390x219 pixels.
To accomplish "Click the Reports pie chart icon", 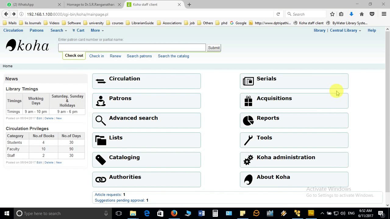I will pyautogui.click(x=248, y=120).
